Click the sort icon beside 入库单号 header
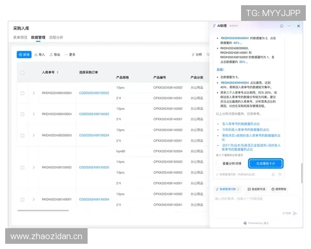 58,72
